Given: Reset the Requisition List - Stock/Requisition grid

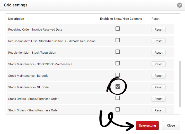Looking at the screenshot, I should click(158, 53).
